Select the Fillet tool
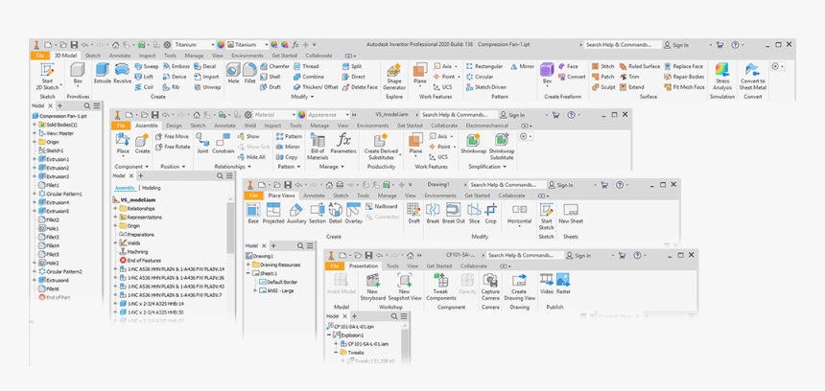Viewport: 825px width, 391px height. [x=250, y=74]
